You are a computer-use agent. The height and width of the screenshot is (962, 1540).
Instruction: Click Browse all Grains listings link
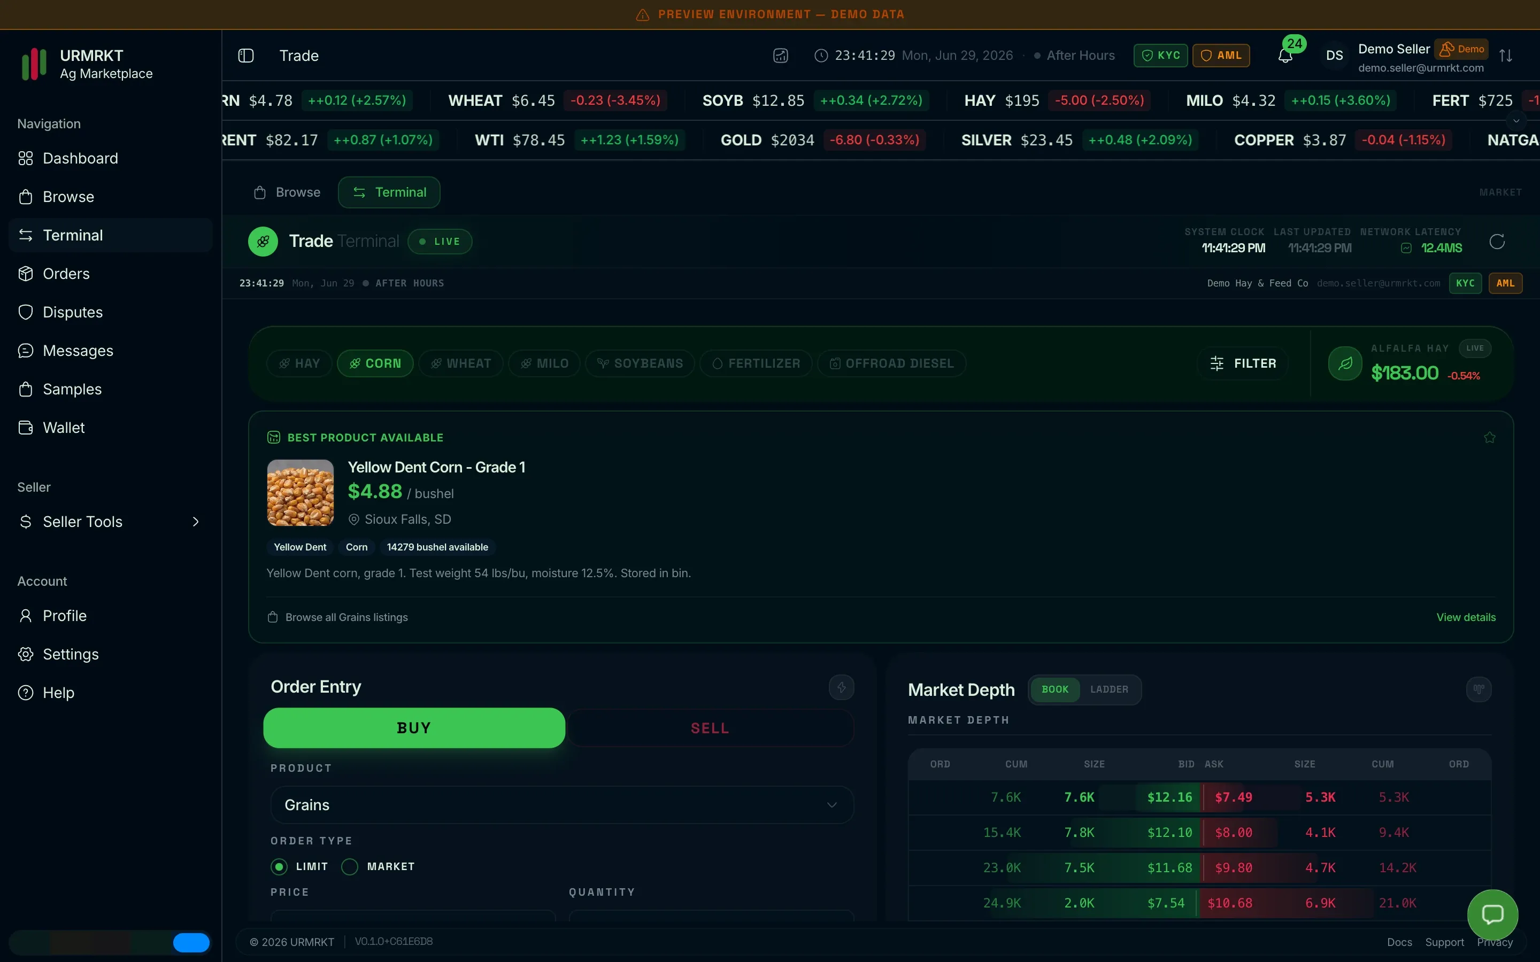click(337, 617)
